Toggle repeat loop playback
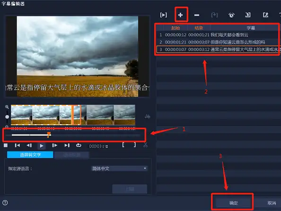281x211 pixels. pos(79,145)
